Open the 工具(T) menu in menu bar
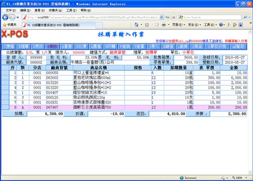253x181 pixels. (71, 10)
